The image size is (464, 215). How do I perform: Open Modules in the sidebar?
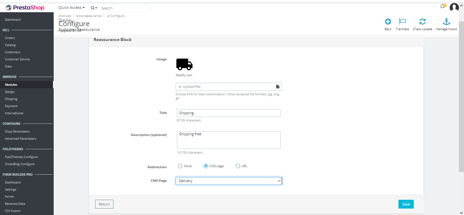[x=11, y=85]
